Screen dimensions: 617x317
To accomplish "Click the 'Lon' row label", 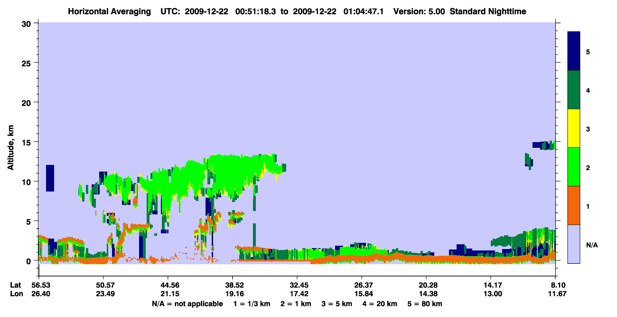I will pos(16,294).
